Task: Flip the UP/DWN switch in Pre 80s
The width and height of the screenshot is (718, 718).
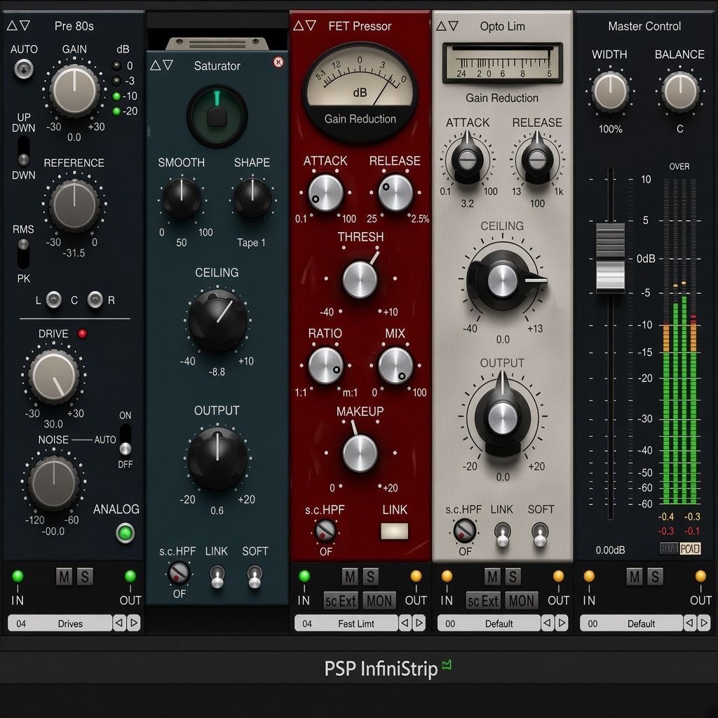Action: (x=23, y=151)
